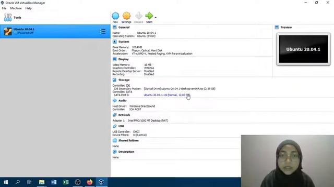The image size is (334, 187).
Task: Click the Video Memory 16 MB value
Action: 148,65
